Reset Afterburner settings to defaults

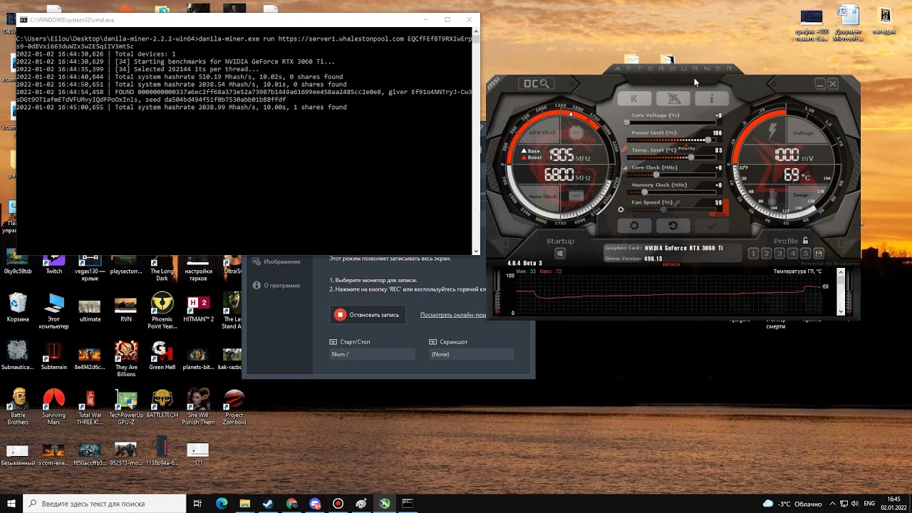[x=673, y=226]
